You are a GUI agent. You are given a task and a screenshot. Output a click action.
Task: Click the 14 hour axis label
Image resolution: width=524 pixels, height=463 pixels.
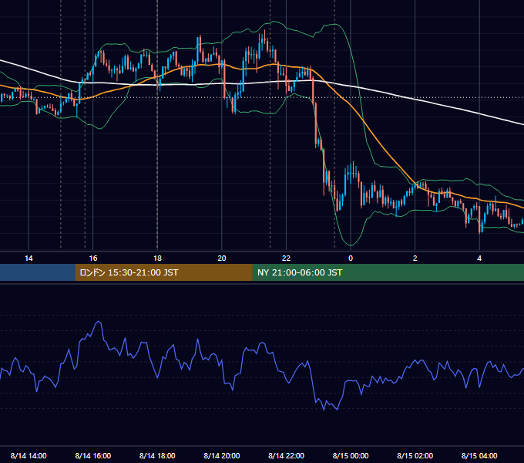click(x=29, y=259)
